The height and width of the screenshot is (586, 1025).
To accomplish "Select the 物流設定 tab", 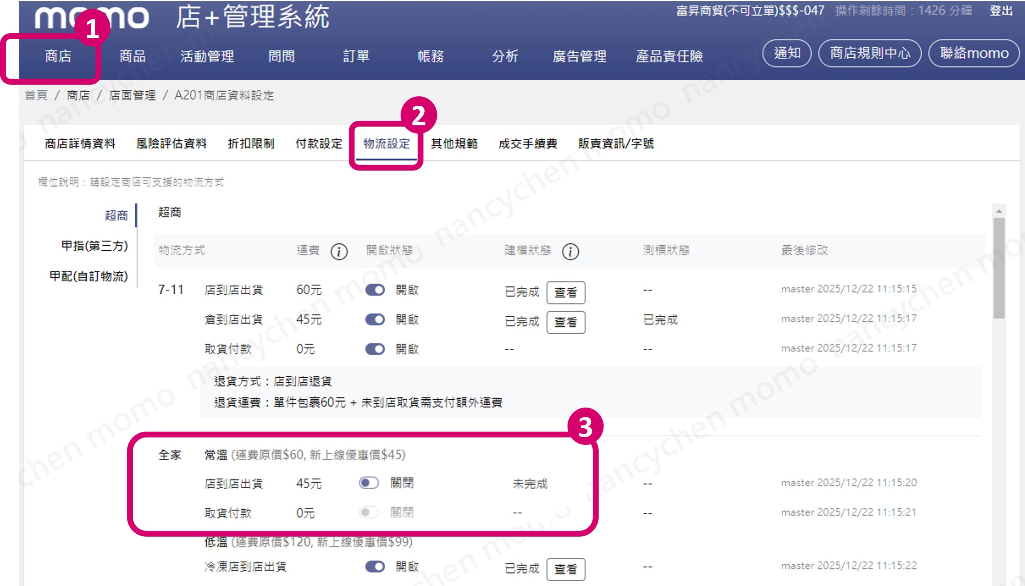I will (x=387, y=144).
